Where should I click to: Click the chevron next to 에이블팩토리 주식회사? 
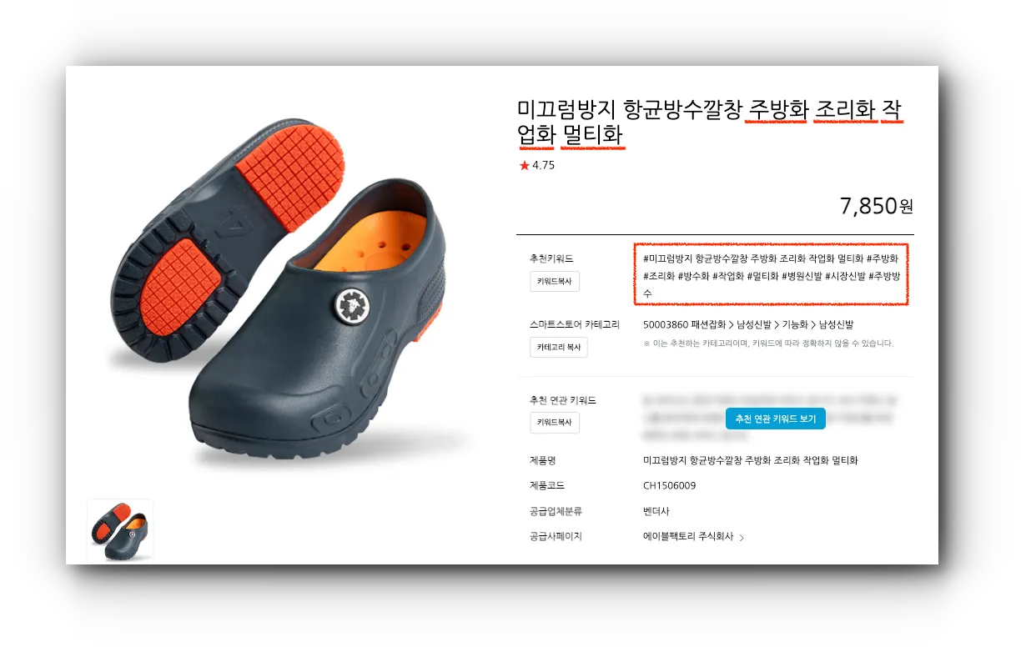click(x=742, y=538)
